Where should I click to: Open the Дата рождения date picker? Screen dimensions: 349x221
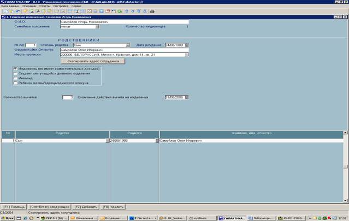pos(186,45)
